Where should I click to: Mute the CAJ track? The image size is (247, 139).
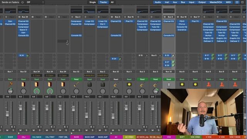(x=20, y=130)
